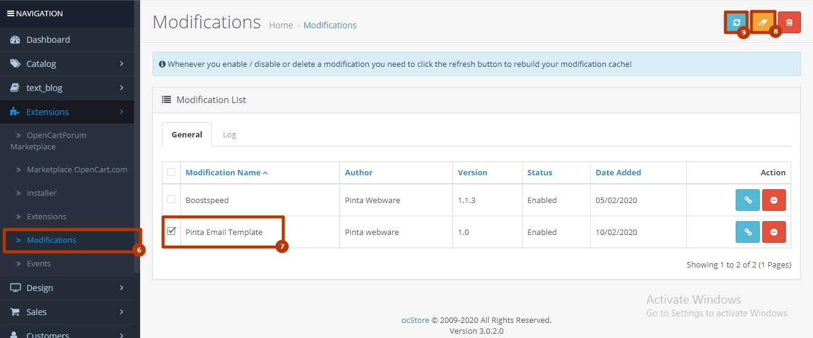Click the red Delete trash button
The width and height of the screenshot is (813, 338).
(789, 23)
